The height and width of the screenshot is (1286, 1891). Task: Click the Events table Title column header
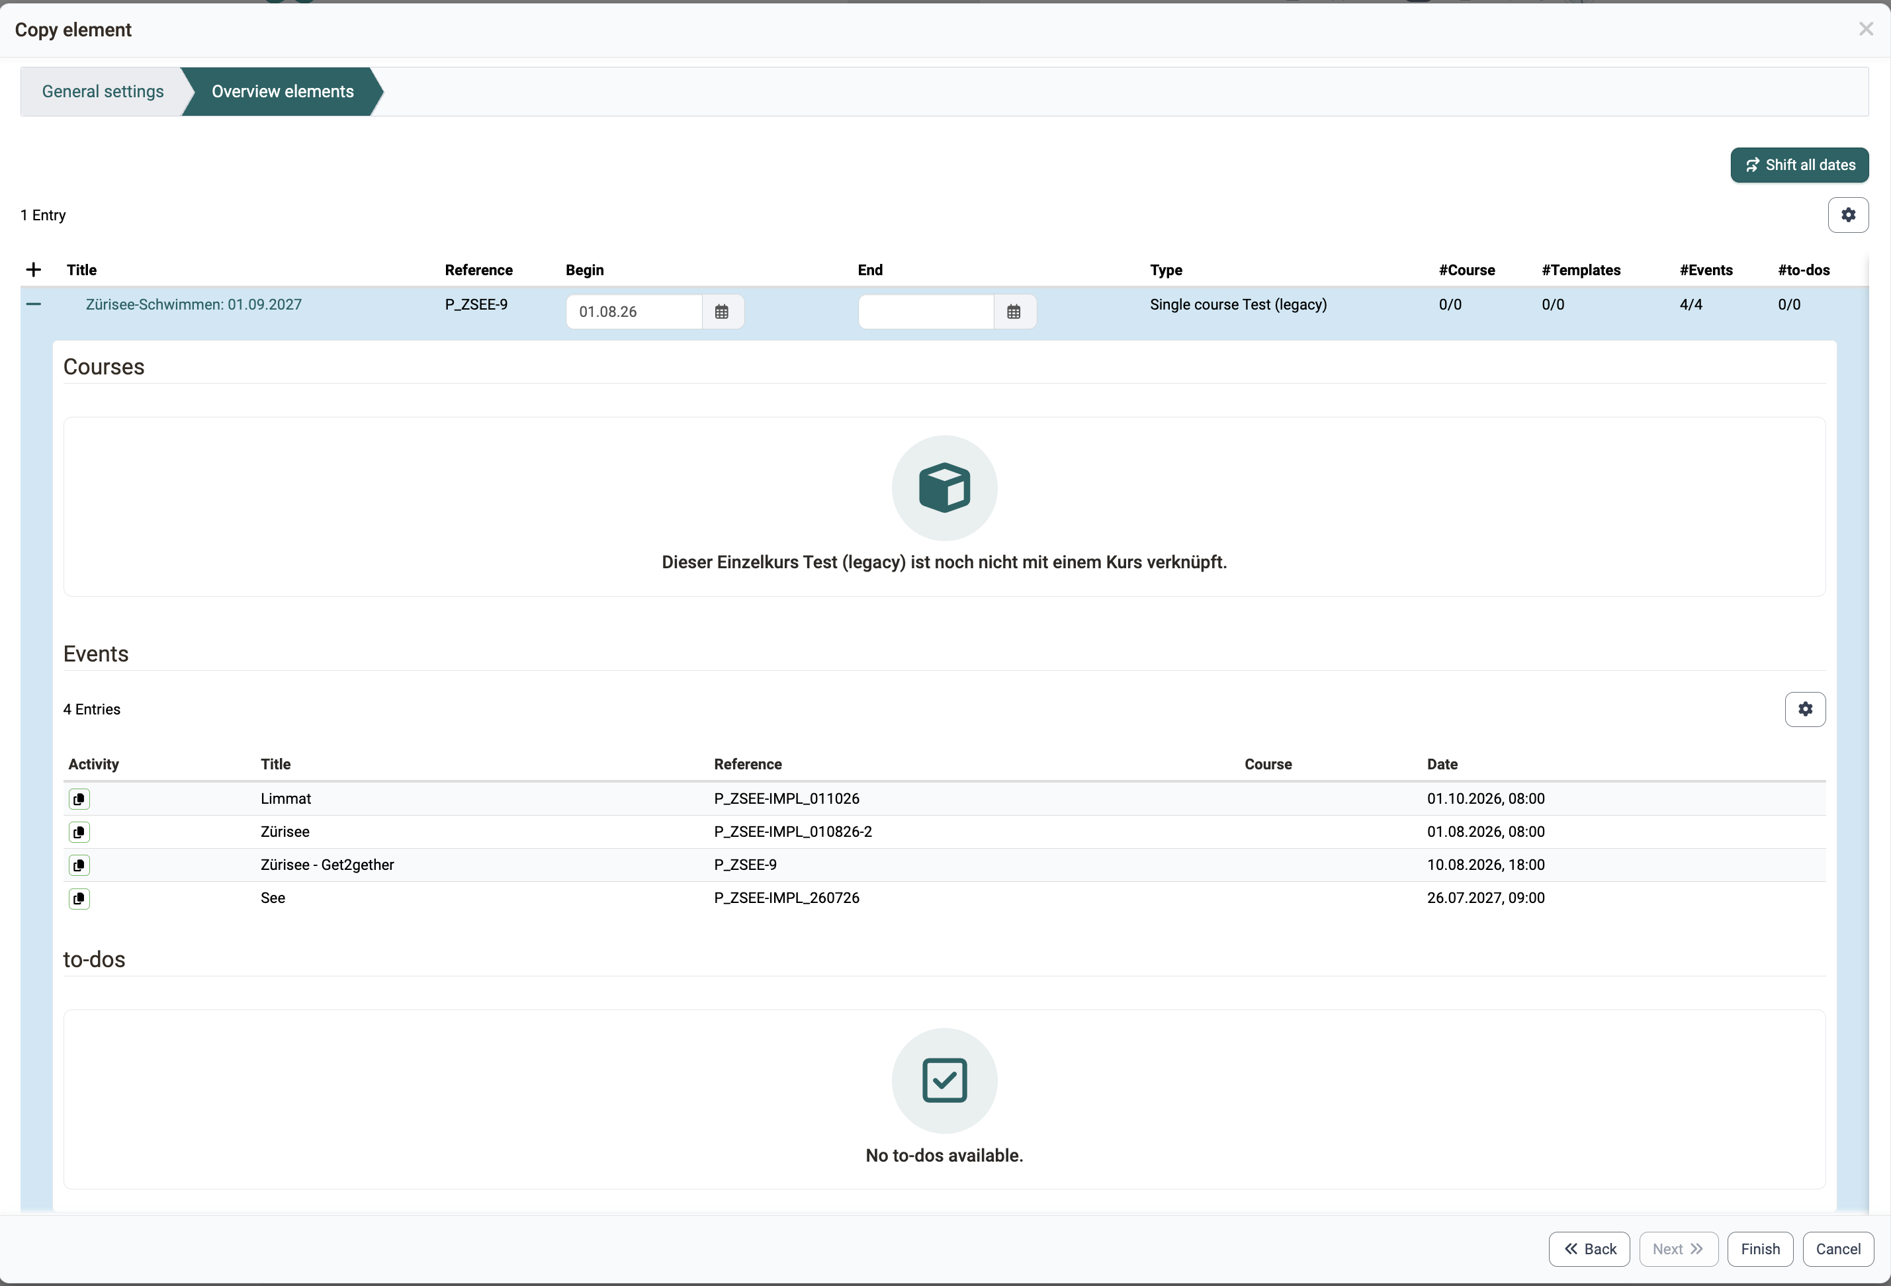point(275,764)
